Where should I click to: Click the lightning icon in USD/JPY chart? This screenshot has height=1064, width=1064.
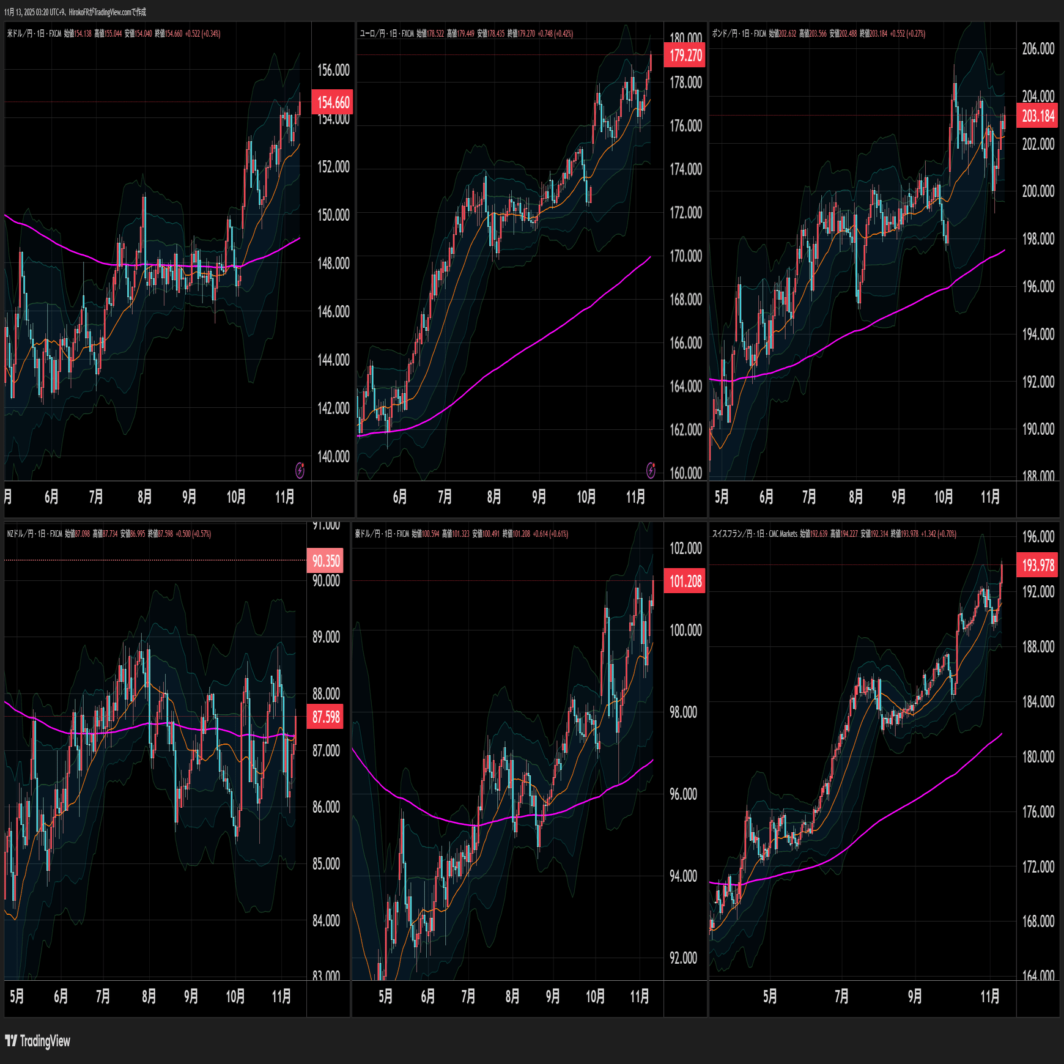click(300, 470)
